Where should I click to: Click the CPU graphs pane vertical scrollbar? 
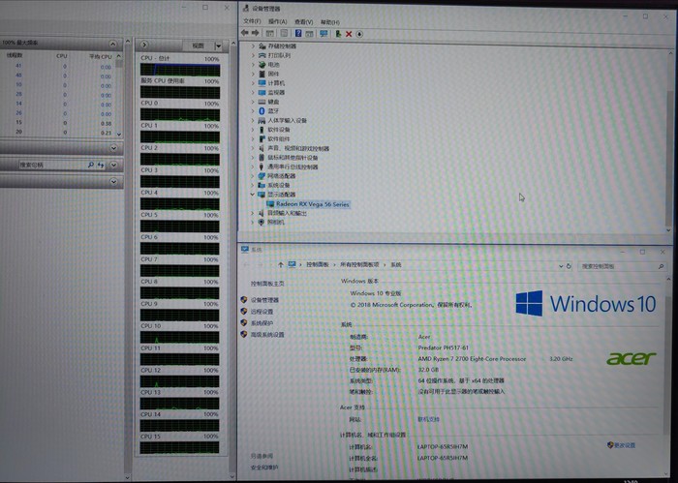[233, 259]
